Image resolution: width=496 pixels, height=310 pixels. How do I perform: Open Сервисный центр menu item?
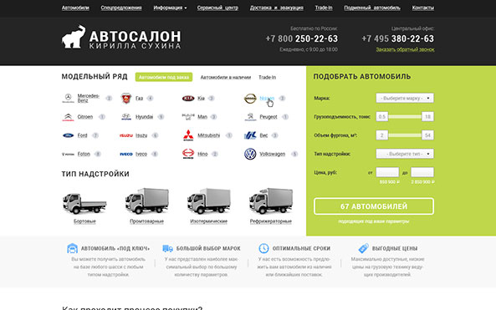tap(217, 8)
